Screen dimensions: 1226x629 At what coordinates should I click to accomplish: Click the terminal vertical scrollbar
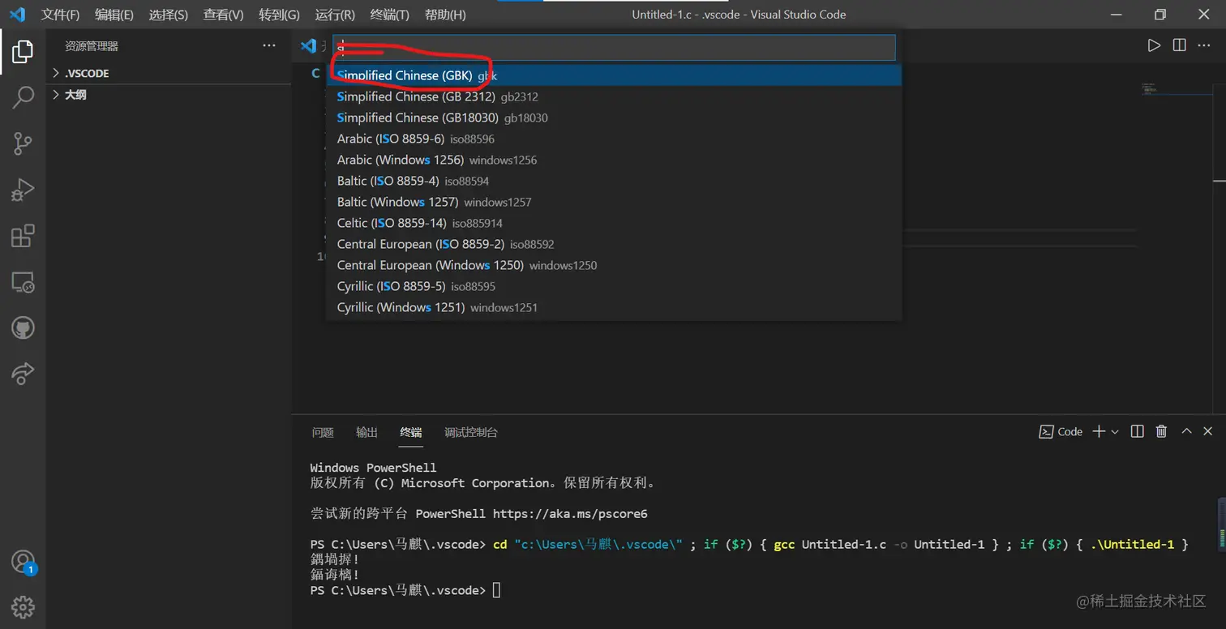click(x=1221, y=523)
